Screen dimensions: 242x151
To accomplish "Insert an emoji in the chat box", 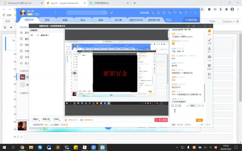I will coord(173,106).
